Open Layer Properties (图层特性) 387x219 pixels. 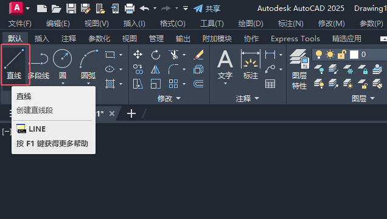coord(299,69)
